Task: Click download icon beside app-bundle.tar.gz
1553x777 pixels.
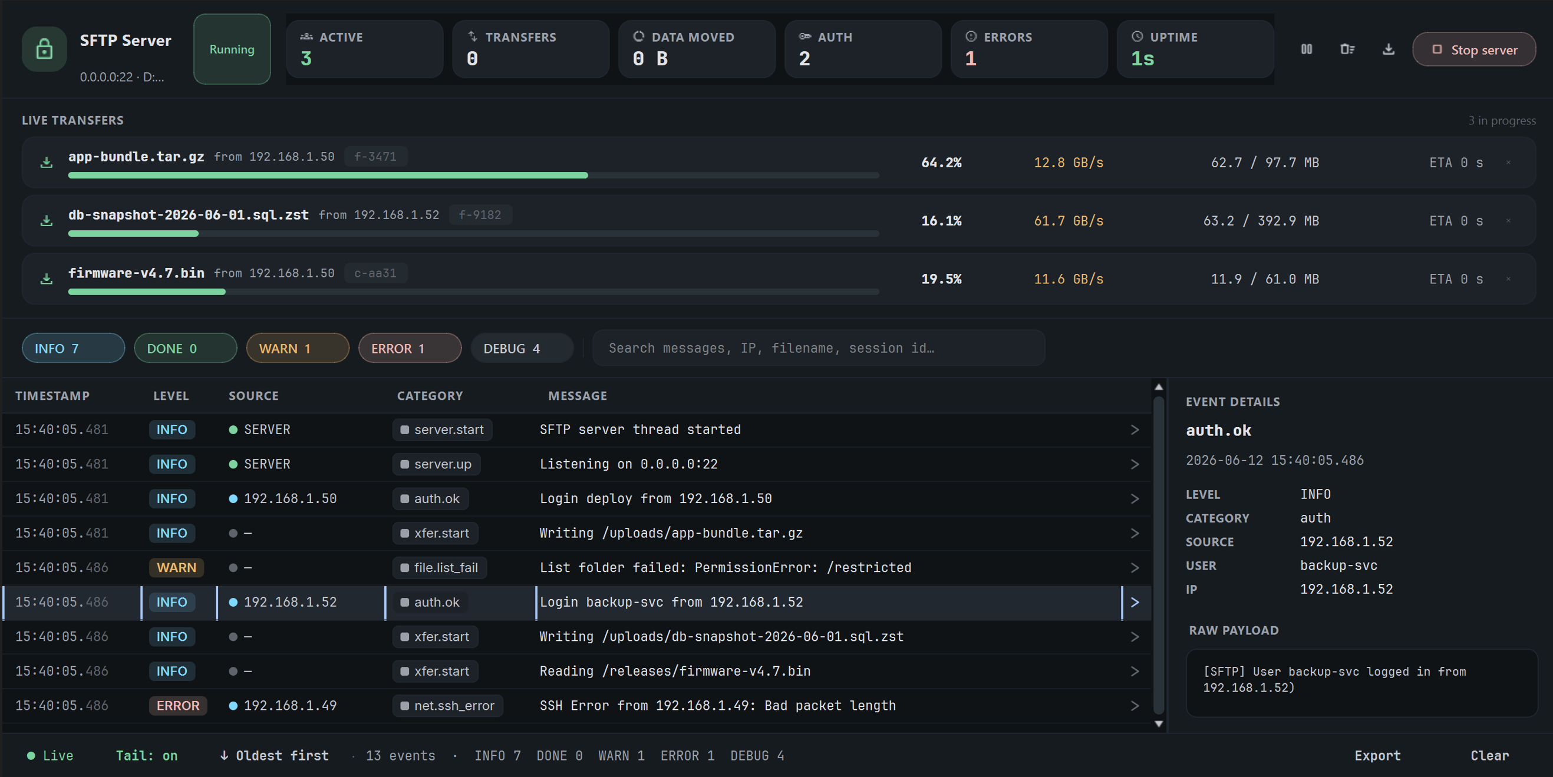Action: (x=47, y=163)
